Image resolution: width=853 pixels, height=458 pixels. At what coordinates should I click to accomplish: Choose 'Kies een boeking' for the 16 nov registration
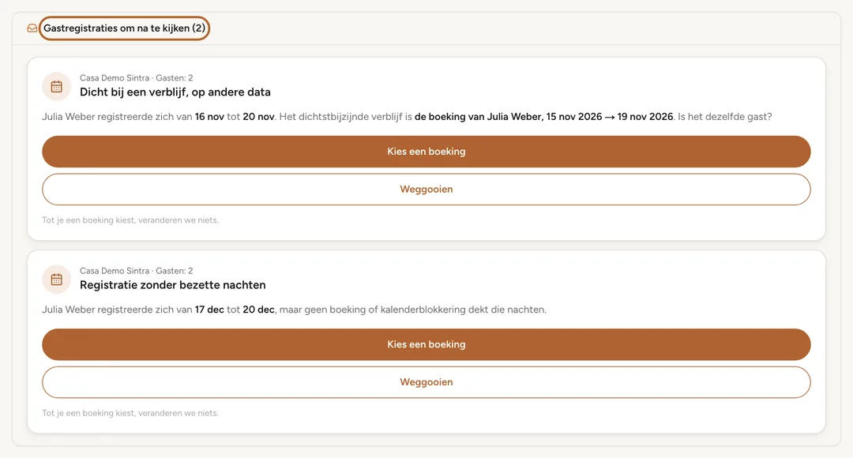click(426, 151)
